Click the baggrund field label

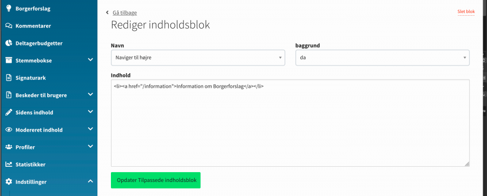[x=307, y=45]
